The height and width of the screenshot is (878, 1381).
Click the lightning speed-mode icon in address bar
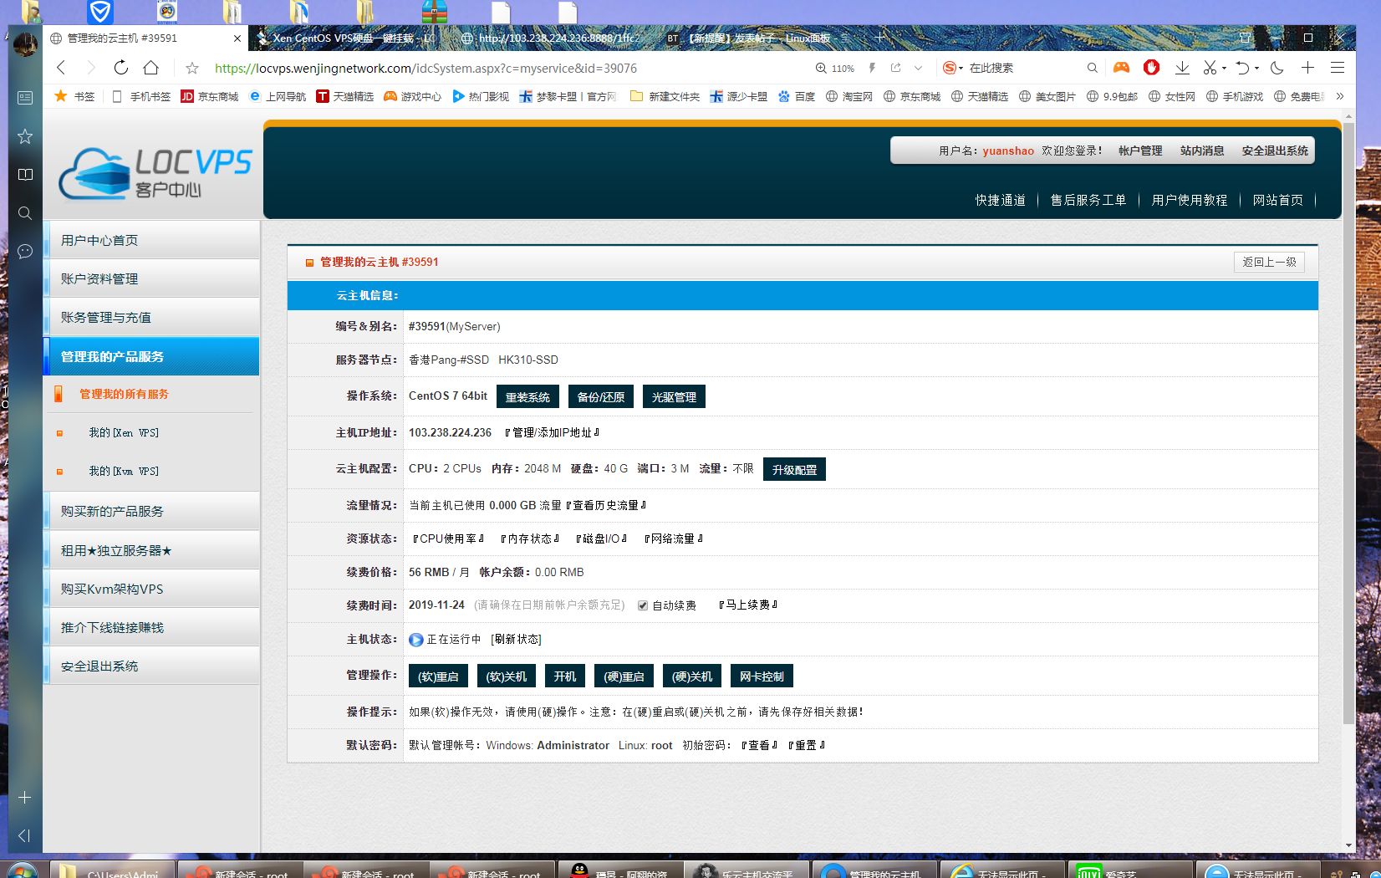(x=872, y=68)
